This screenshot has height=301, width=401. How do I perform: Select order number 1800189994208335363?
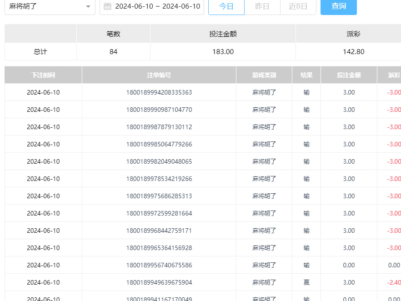(159, 92)
